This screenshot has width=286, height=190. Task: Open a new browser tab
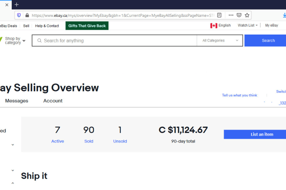16,5
